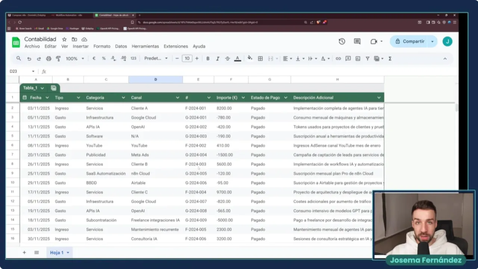Click the Compartir button
Viewport: 478px width, 269px height.
pyautogui.click(x=410, y=41)
